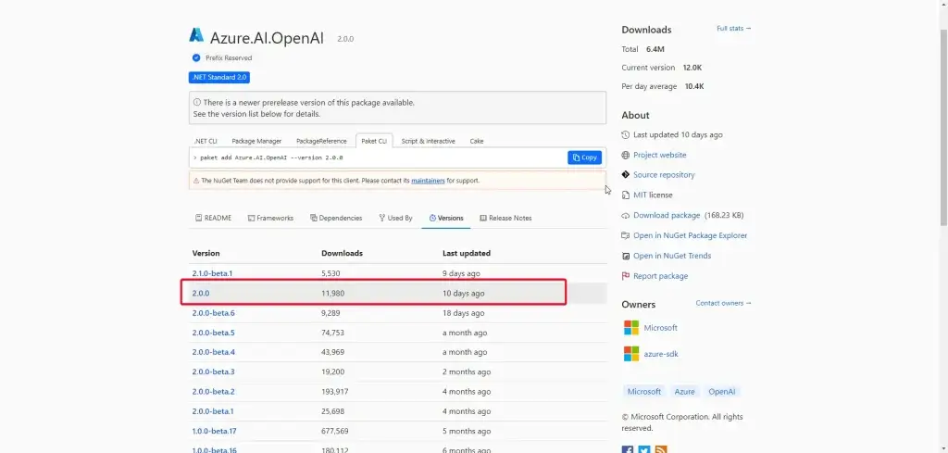Switch to the Package Manager tab
The image size is (948, 453).
click(256, 141)
